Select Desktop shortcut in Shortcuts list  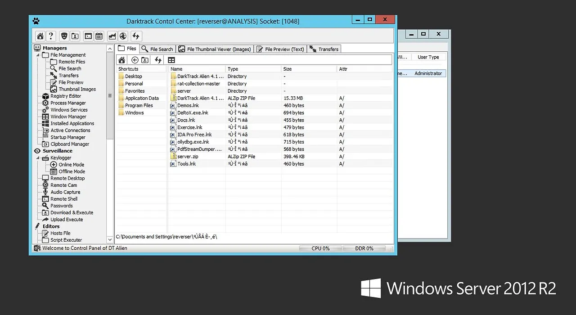tap(133, 76)
